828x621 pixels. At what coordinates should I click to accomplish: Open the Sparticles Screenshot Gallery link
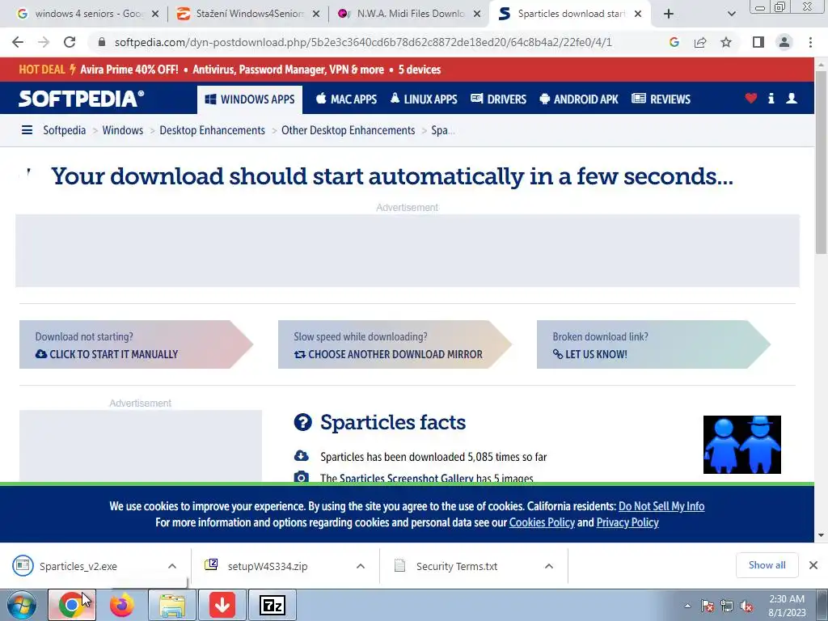click(x=406, y=479)
